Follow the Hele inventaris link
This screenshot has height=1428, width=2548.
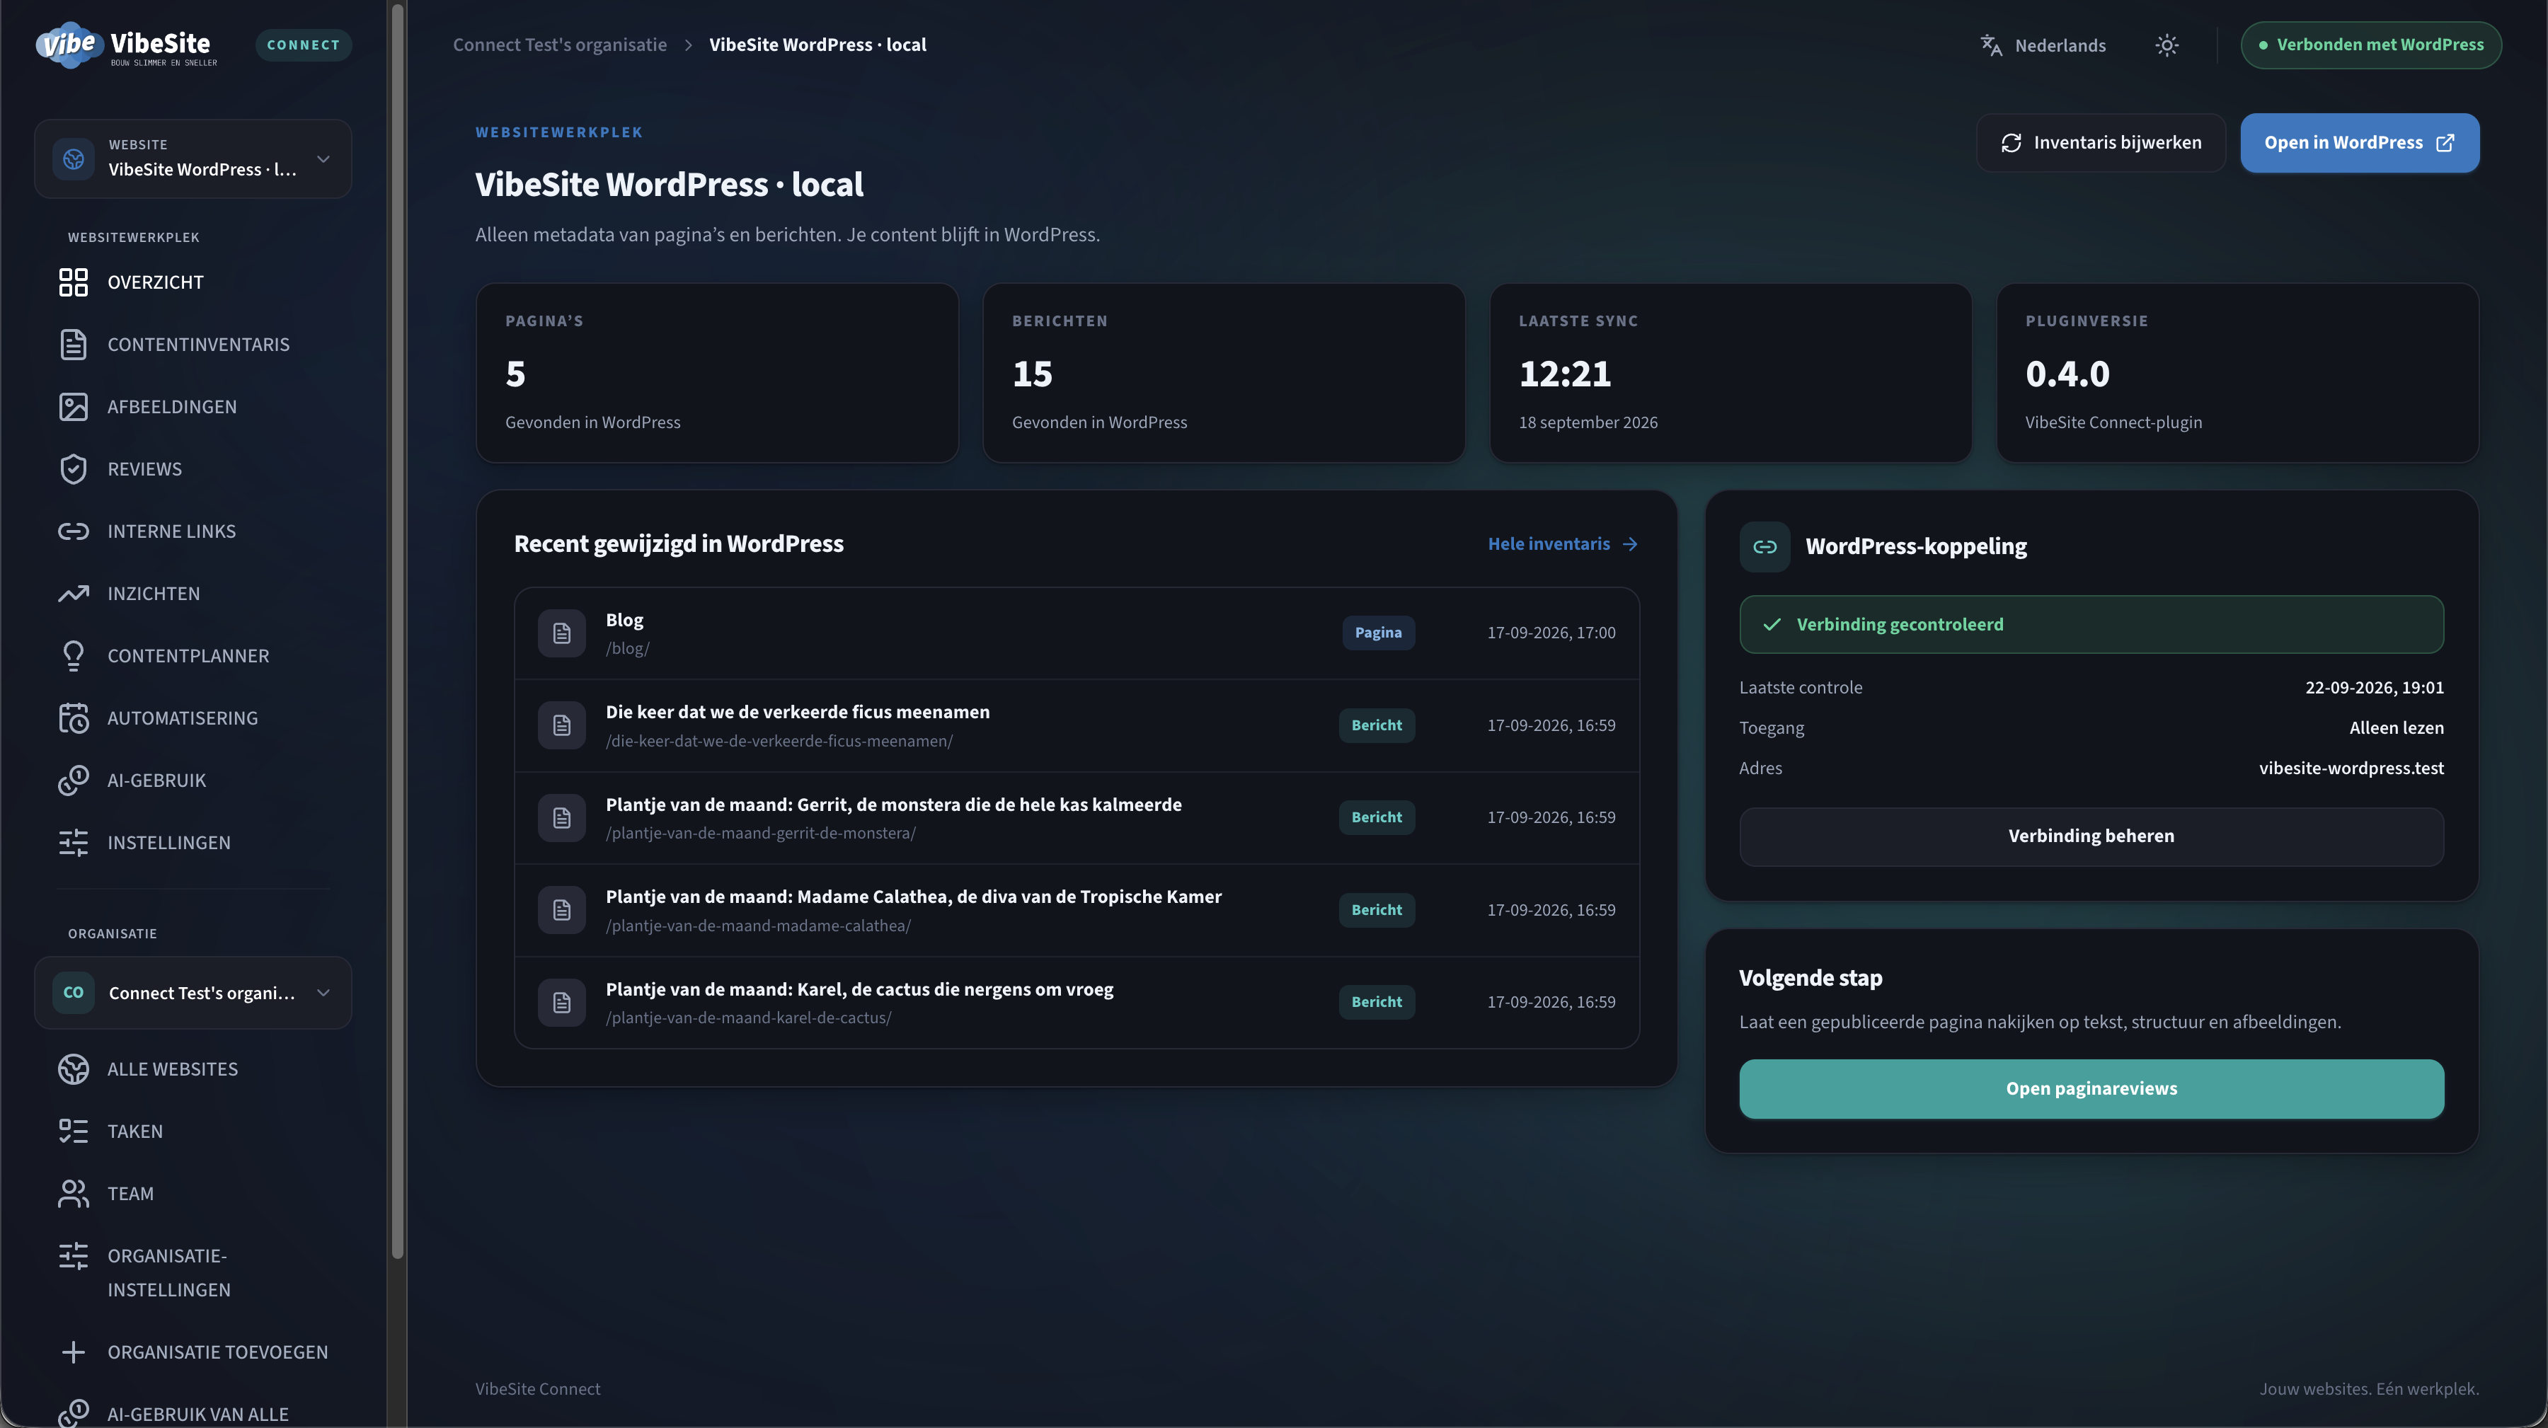point(1563,544)
